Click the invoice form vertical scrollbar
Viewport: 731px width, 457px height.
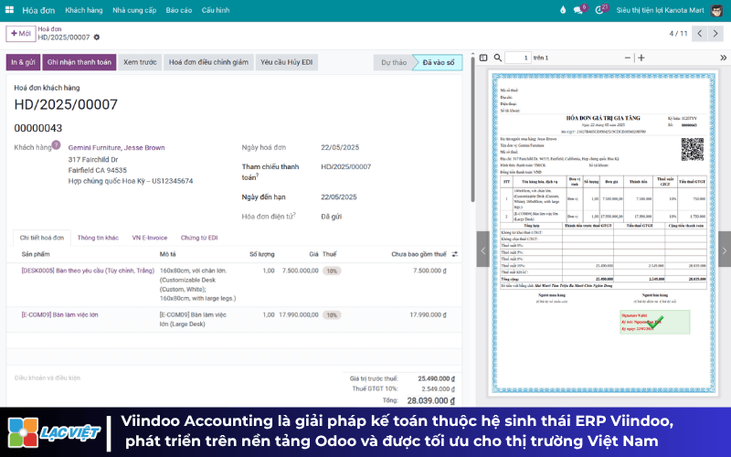tap(472, 131)
